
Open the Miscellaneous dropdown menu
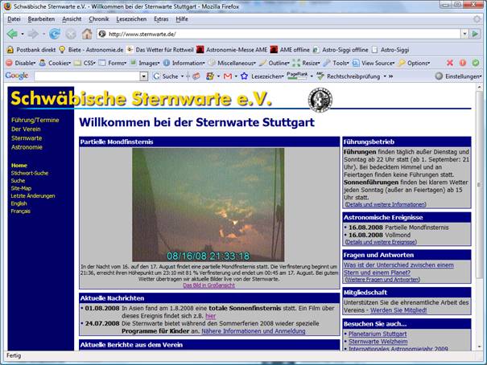pos(232,63)
